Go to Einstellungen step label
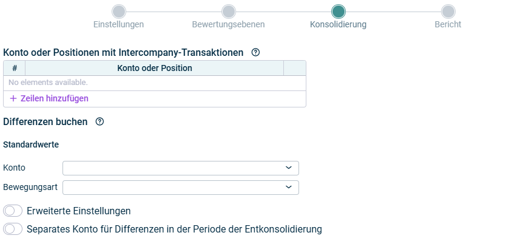526x241 pixels. point(118,24)
